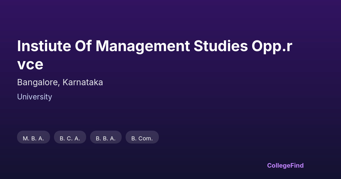
Task: Click the letter "M." in the MBA chip
Action: point(26,138)
